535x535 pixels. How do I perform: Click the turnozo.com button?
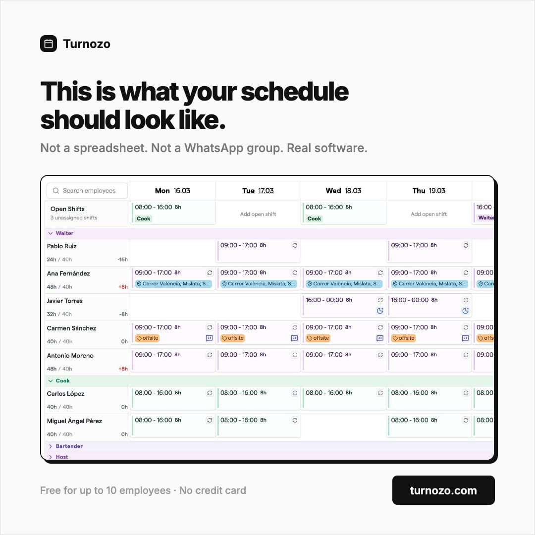coord(443,490)
